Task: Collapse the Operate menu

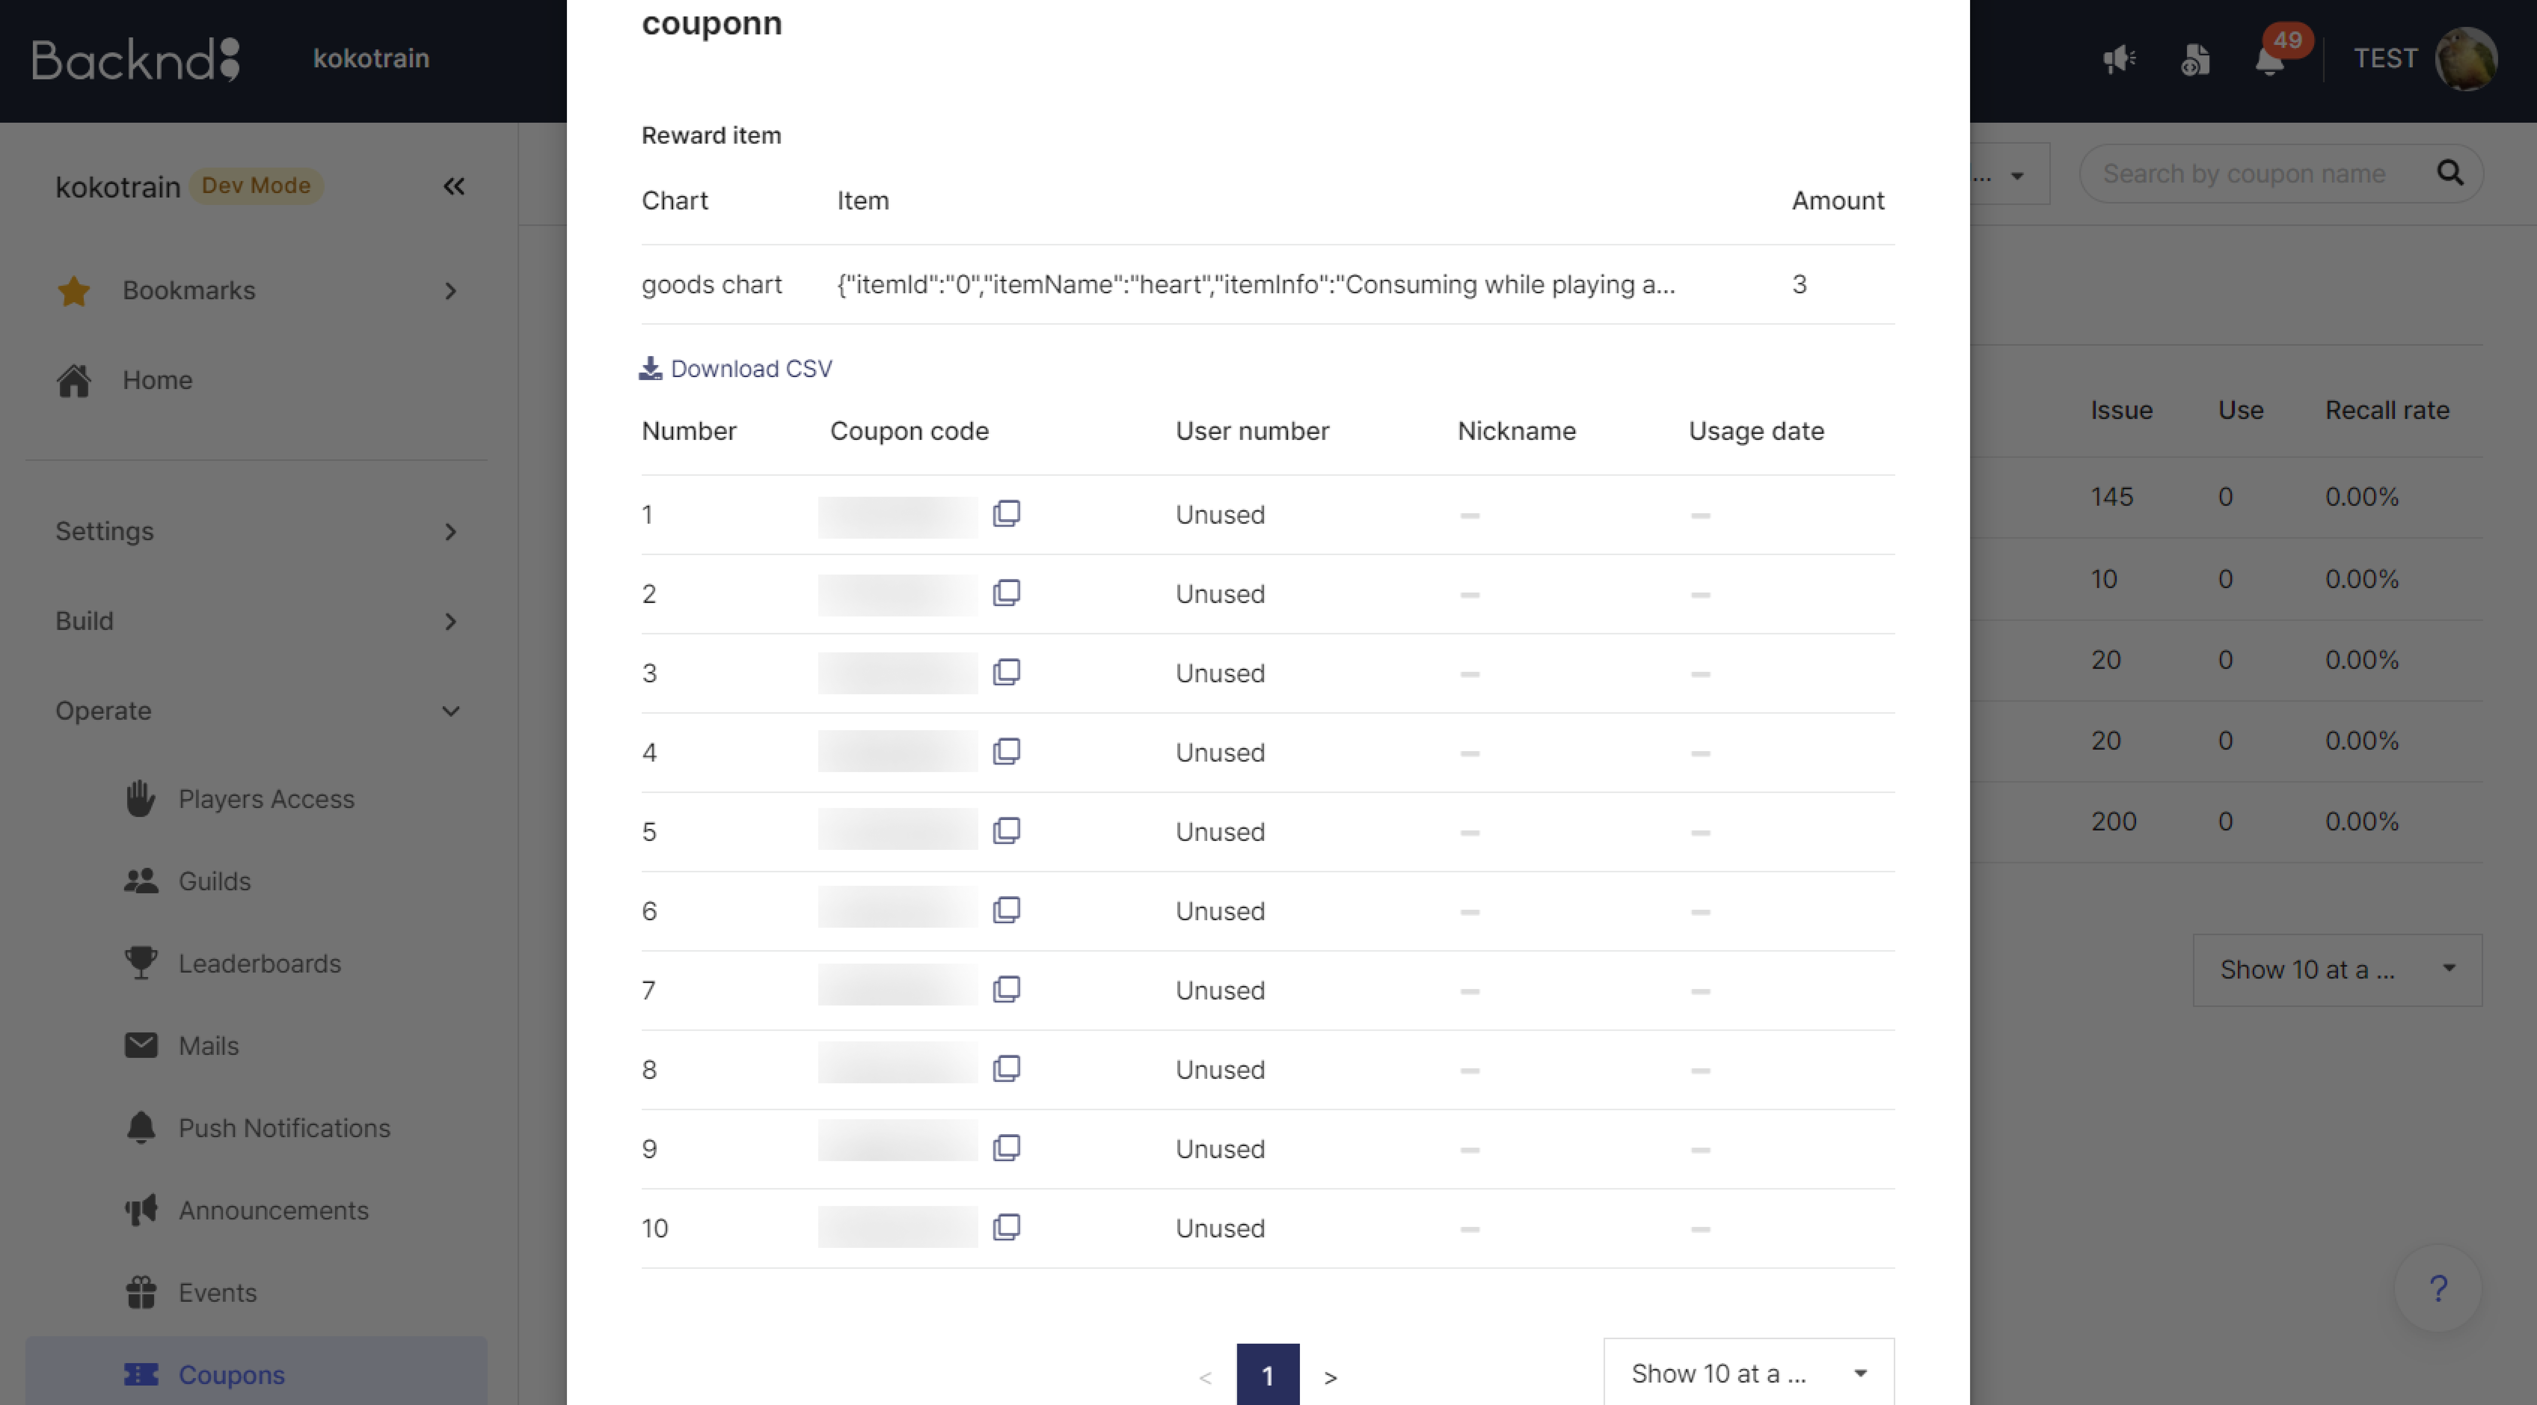Action: coord(450,711)
